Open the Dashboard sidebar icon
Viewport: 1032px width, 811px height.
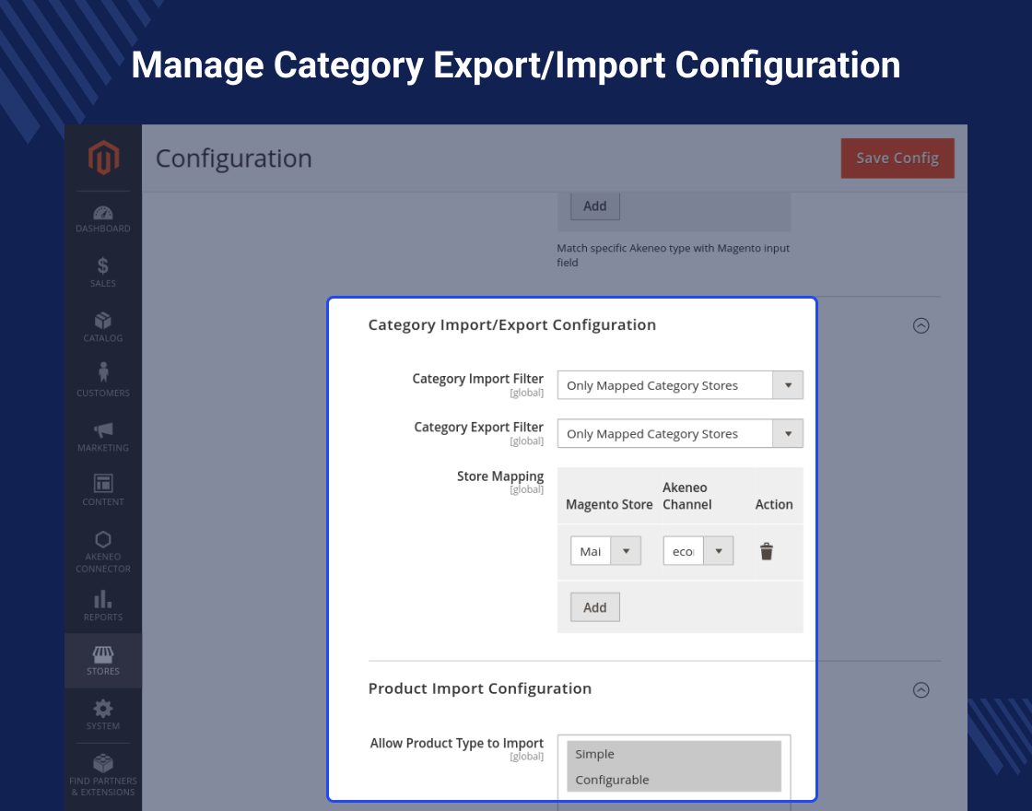(102, 213)
